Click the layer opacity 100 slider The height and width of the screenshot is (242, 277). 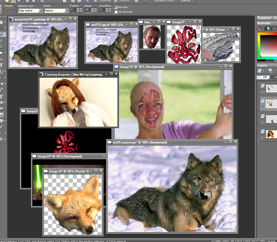(x=263, y=77)
